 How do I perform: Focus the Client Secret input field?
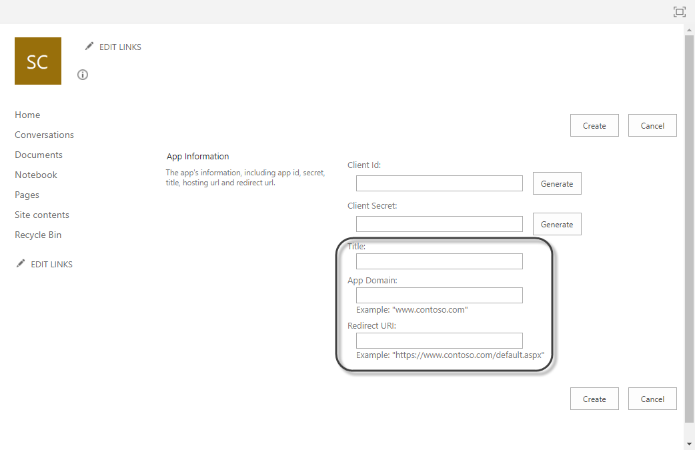tap(440, 224)
